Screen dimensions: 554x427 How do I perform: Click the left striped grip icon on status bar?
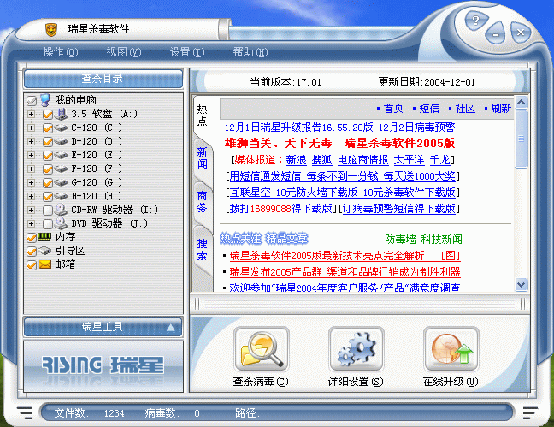25,412
